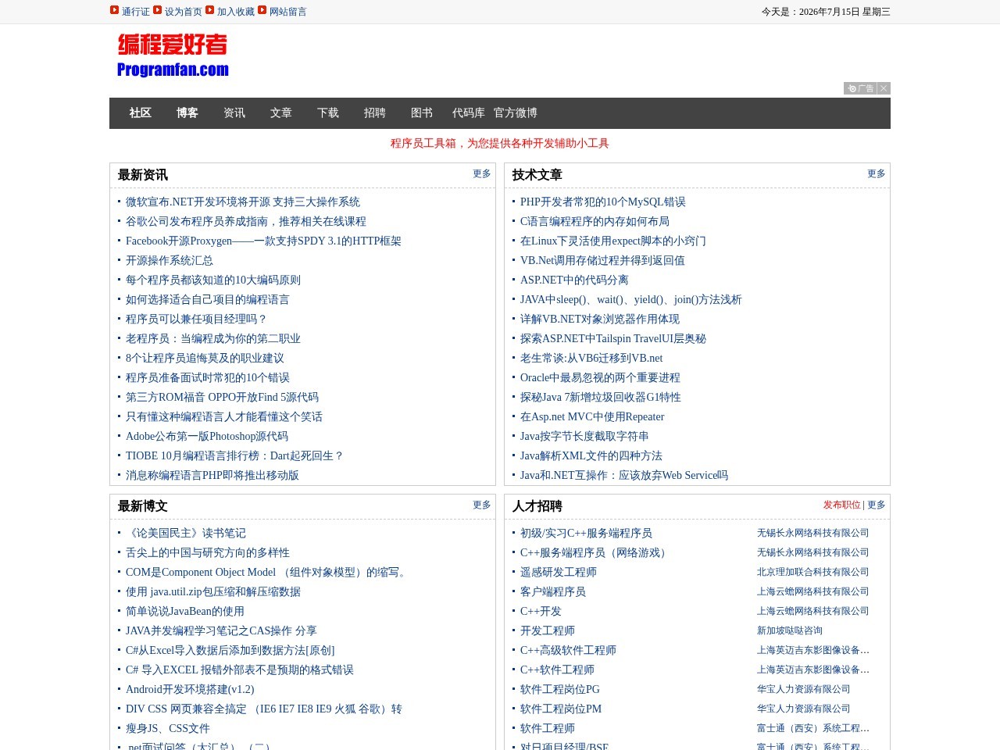Click company 新加坡哒哒咨询
1000x750 pixels.
coord(790,630)
